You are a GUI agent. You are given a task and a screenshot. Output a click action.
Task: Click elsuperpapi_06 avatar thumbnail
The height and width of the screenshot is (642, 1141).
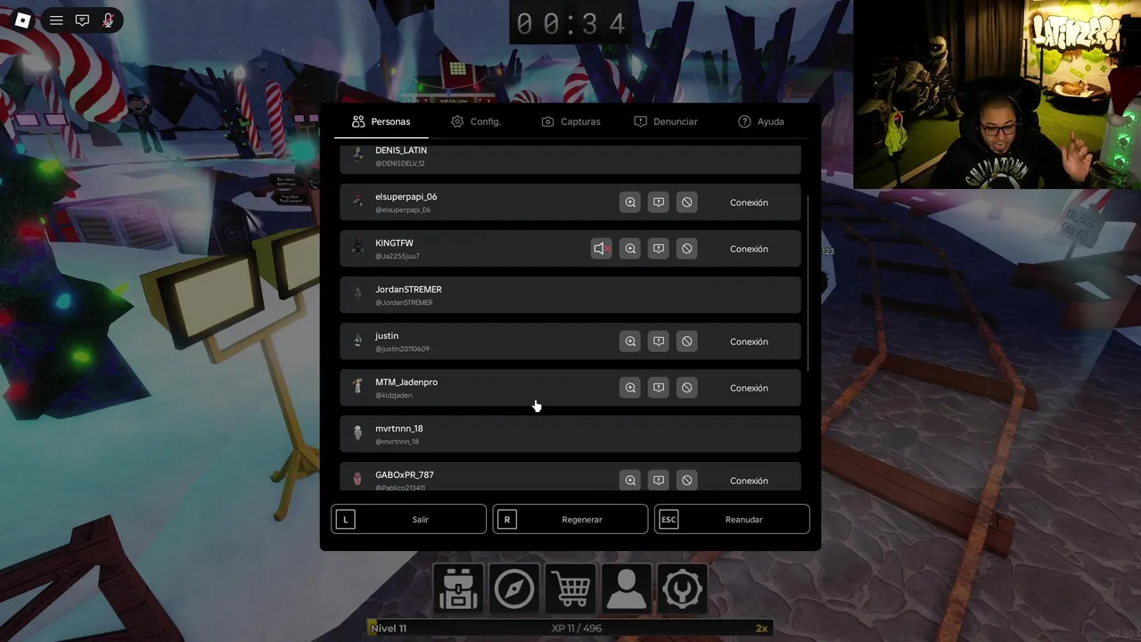[357, 202]
